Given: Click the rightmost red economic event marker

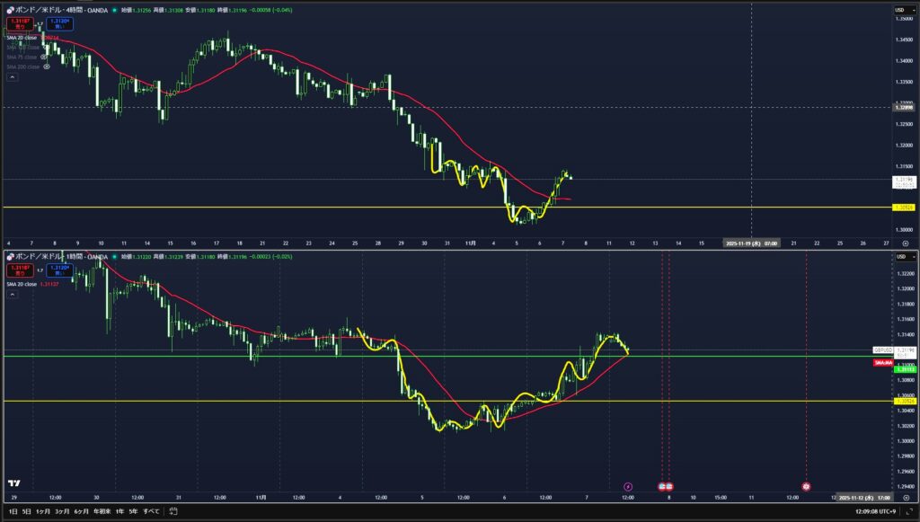Looking at the screenshot, I should point(806,486).
